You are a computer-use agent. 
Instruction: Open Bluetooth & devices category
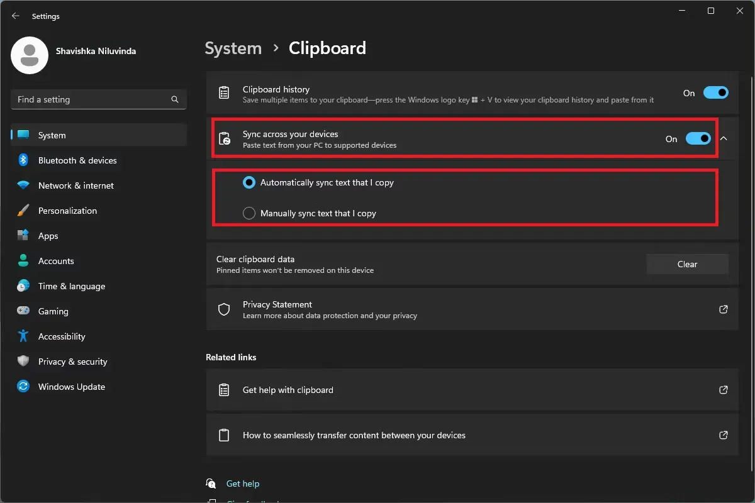99,160
